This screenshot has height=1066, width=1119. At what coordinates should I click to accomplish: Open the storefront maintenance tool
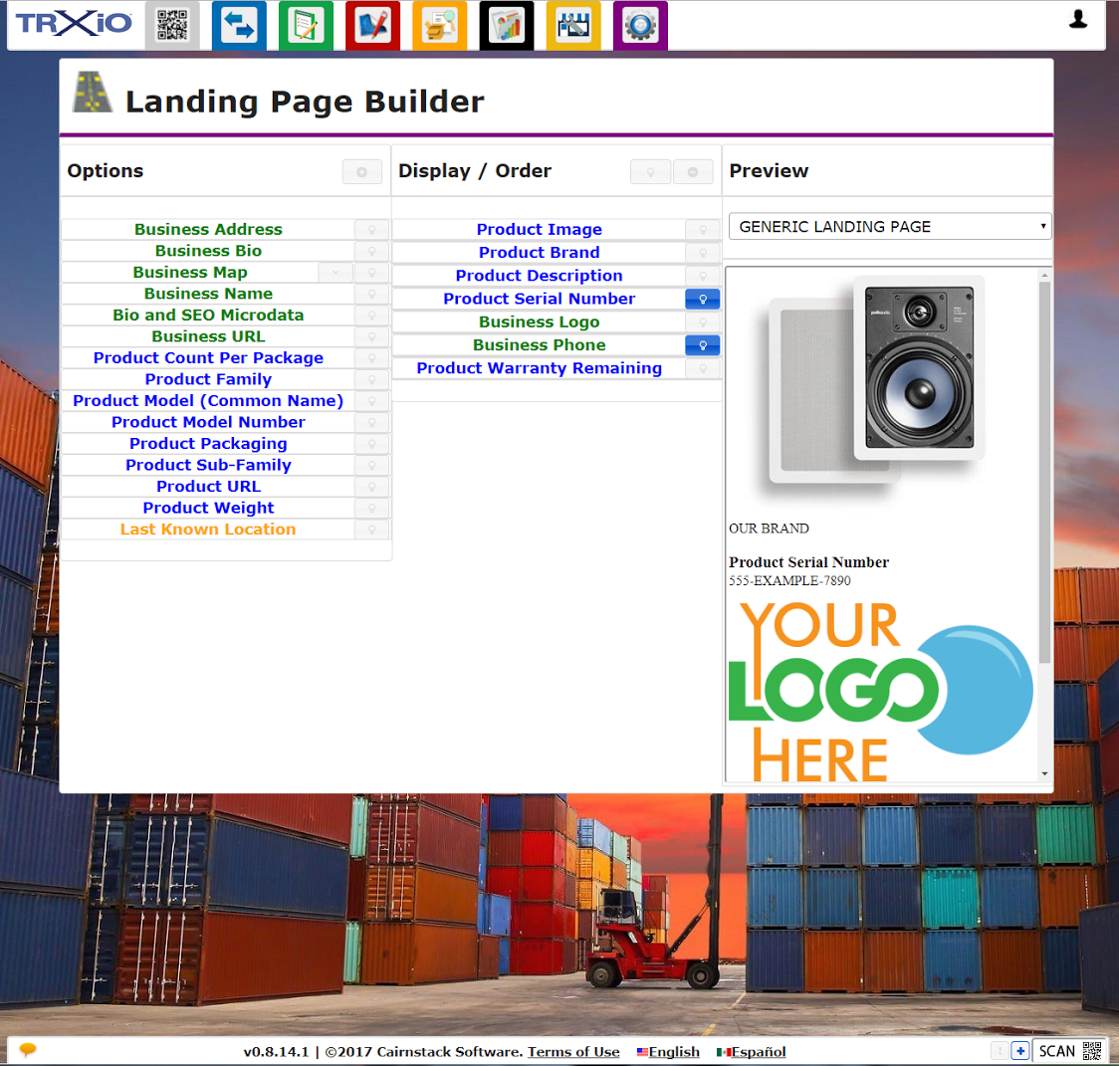click(x=573, y=25)
